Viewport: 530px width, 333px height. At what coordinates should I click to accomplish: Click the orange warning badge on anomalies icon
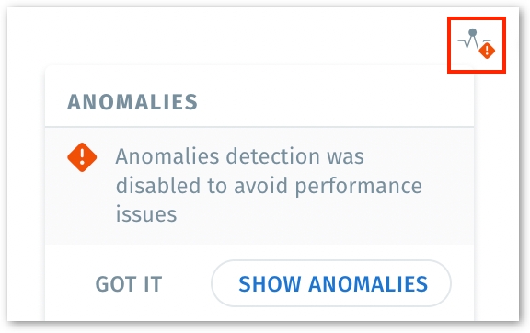point(487,51)
